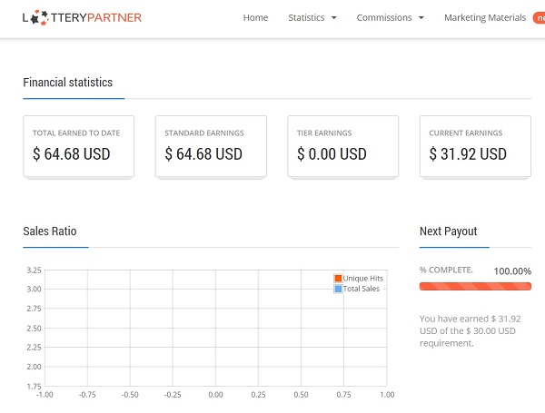545x413 pixels.
Task: Click the stars icon in the logo
Action: pyautogui.click(x=39, y=17)
